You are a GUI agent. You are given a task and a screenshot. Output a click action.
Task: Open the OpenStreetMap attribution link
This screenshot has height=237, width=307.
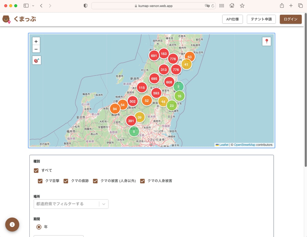pyautogui.click(x=244, y=145)
